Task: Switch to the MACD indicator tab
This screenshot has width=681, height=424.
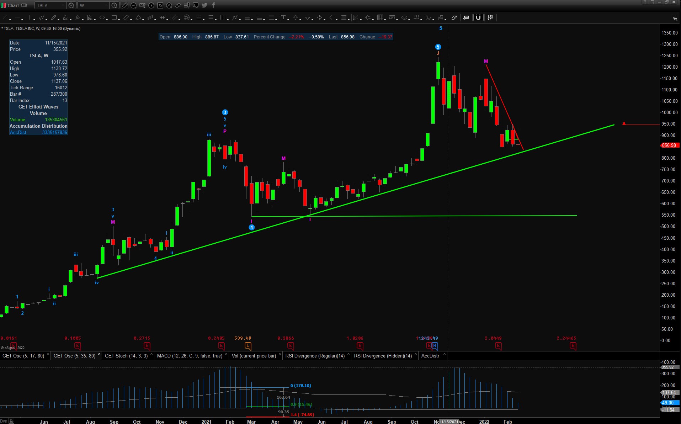Action: click(189, 356)
